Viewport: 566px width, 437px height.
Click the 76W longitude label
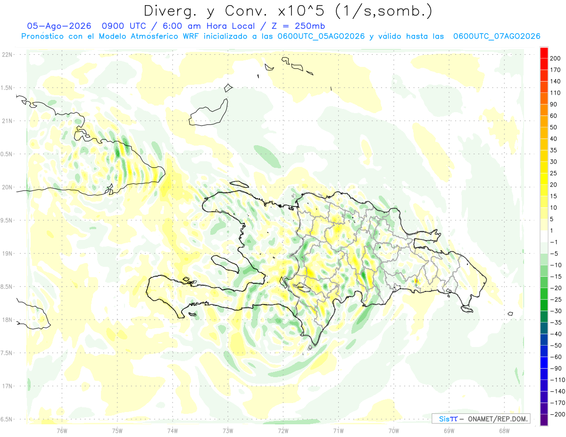[x=62, y=430]
